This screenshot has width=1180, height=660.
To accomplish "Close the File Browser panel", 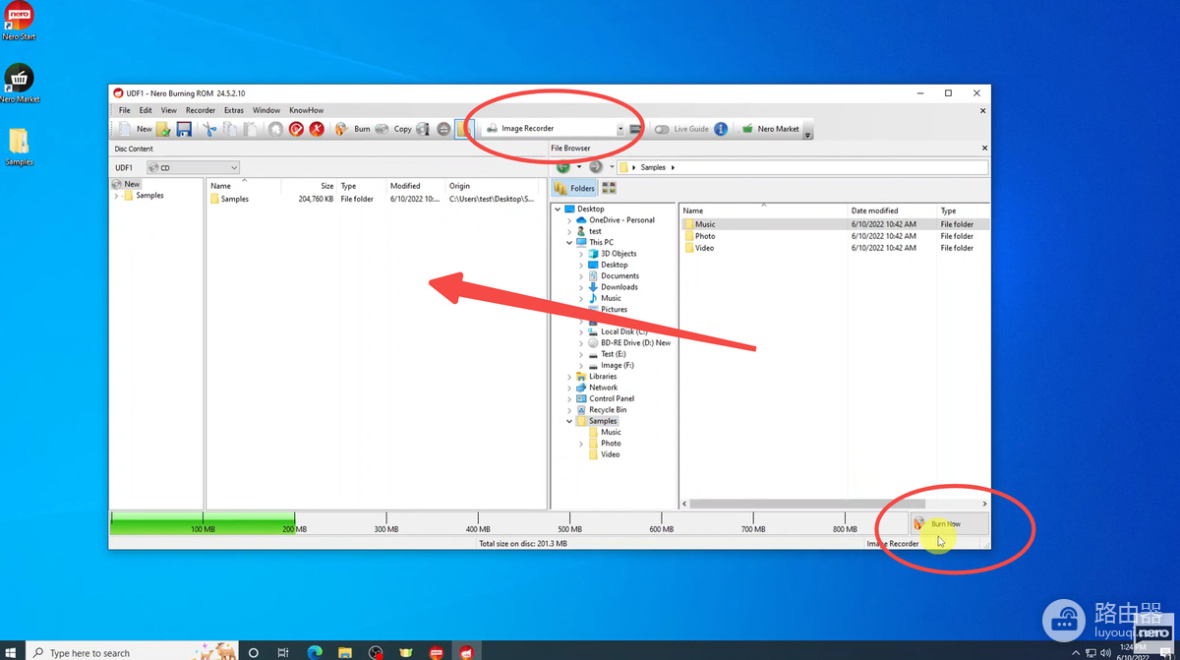I will [x=984, y=149].
